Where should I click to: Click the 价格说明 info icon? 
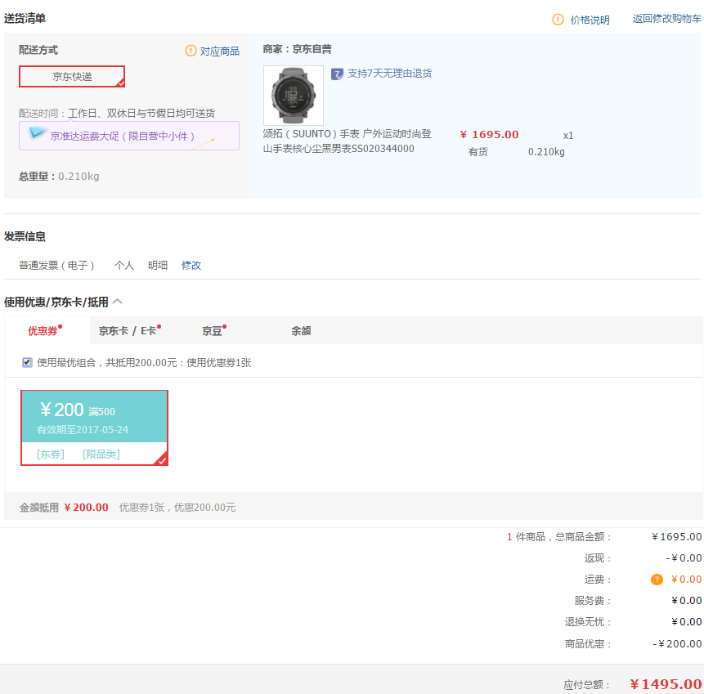pos(558,20)
